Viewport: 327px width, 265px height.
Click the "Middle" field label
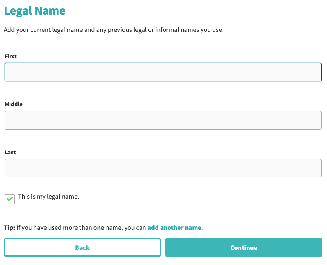(13, 104)
